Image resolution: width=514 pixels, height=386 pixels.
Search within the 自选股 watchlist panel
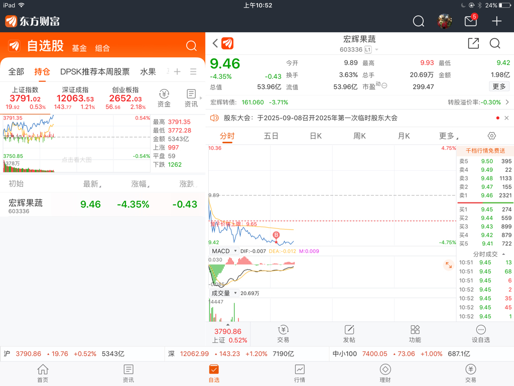191,46
